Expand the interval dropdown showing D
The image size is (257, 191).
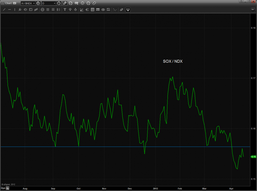point(49,3)
